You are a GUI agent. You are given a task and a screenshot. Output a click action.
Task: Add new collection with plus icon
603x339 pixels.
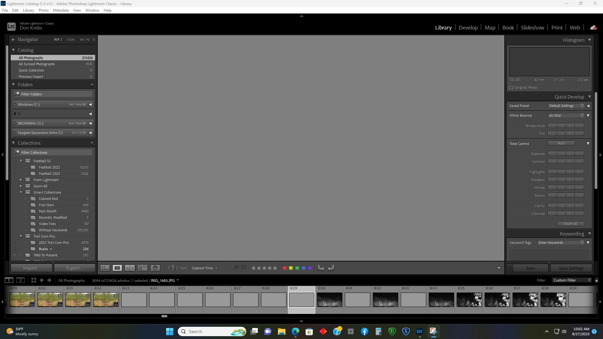pyautogui.click(x=92, y=143)
